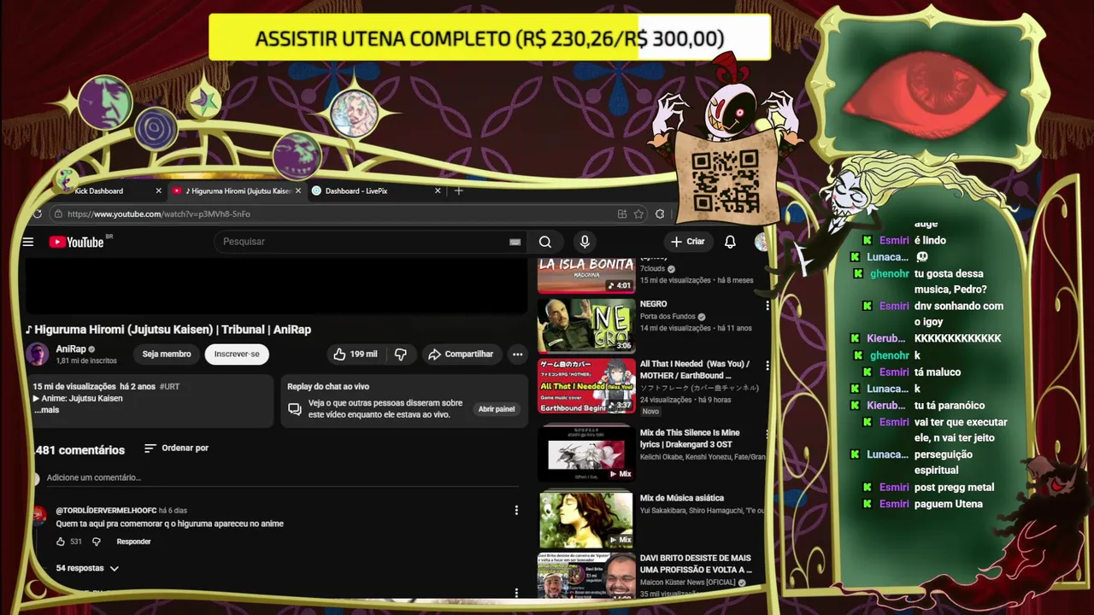The height and width of the screenshot is (615, 1094).
Task: Open Mix de This Silence Is Mine thumbnail
Action: click(x=586, y=454)
